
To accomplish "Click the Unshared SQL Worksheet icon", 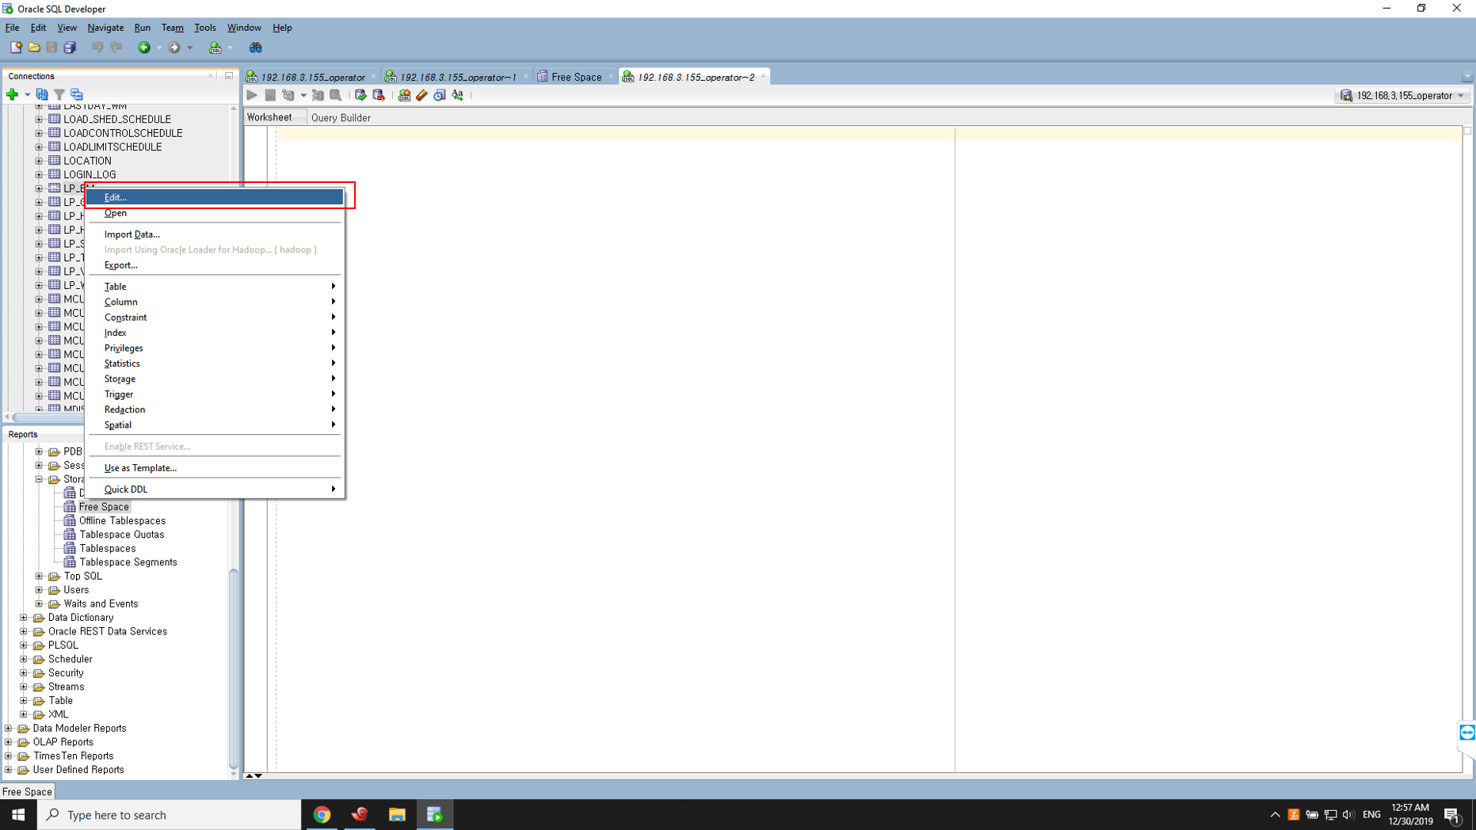I will tap(404, 95).
